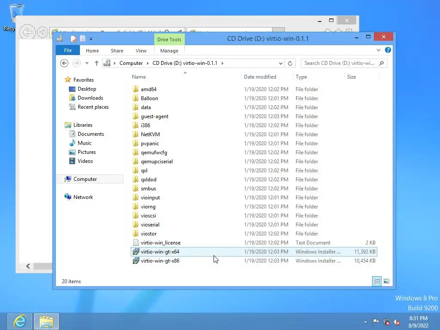Image resolution: width=440 pixels, height=330 pixels.
Task: Open the address bar history dropdown
Action: pos(281,64)
